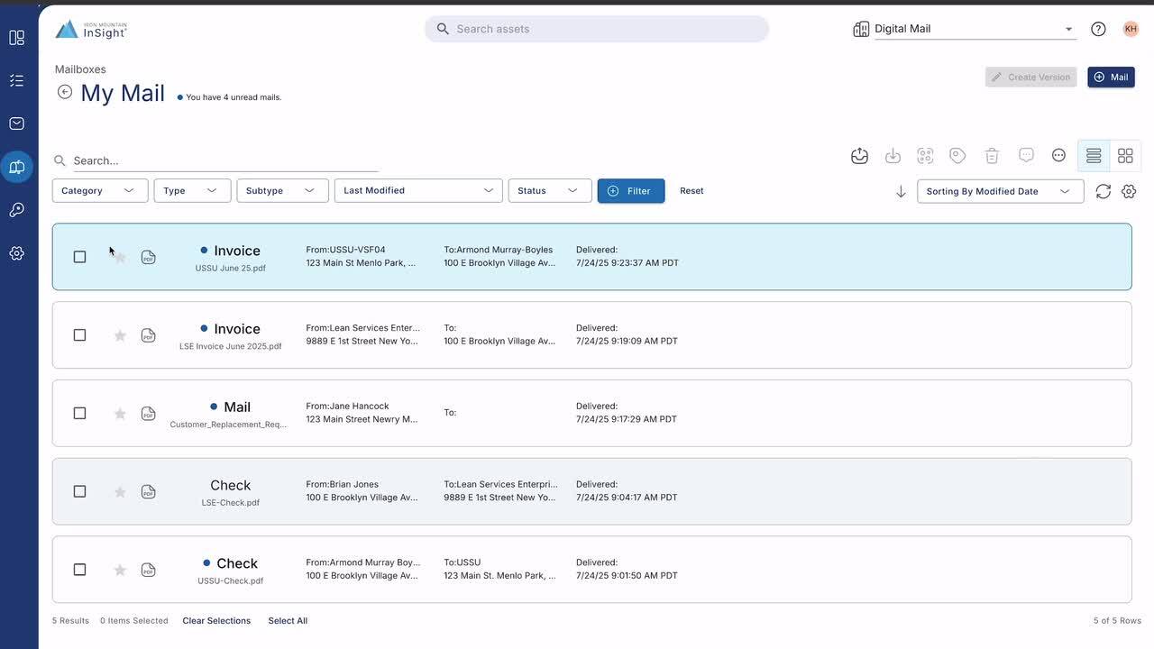Click the refresh icon beside sorting
Screen dimensions: 1154x649
1103,191
